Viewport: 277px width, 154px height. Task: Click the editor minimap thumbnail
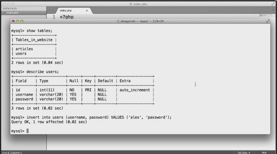(x=266, y=15)
